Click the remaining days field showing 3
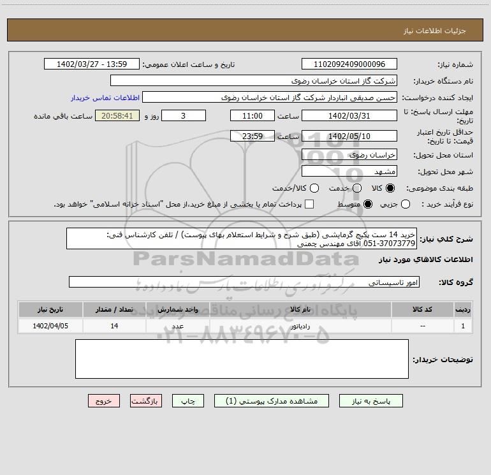 coord(184,115)
